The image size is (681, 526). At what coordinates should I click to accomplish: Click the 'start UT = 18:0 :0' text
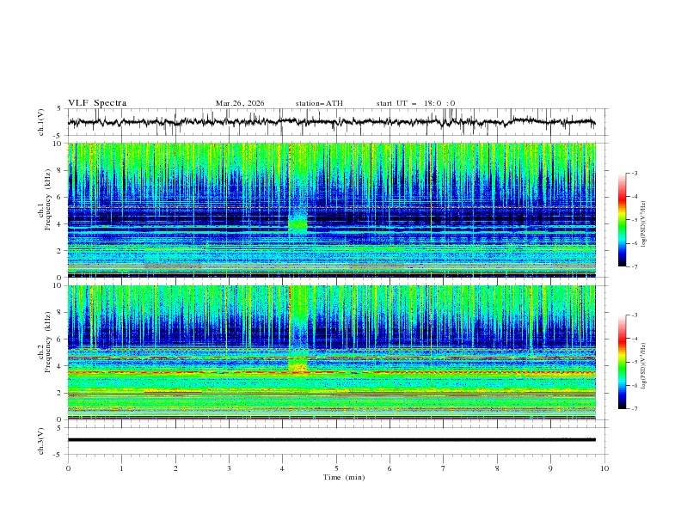pos(415,103)
